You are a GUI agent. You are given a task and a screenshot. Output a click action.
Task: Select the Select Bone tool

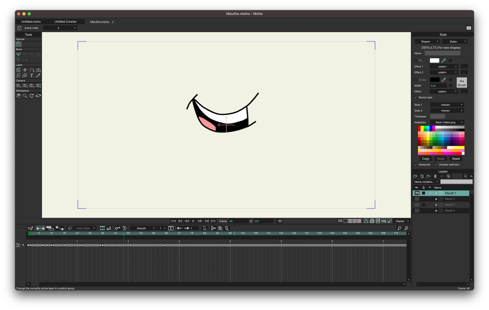(18, 54)
